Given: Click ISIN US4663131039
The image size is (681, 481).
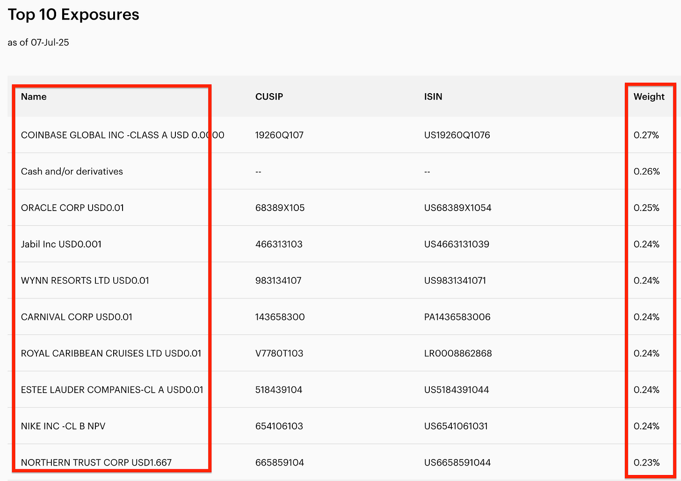Looking at the screenshot, I should [x=456, y=244].
